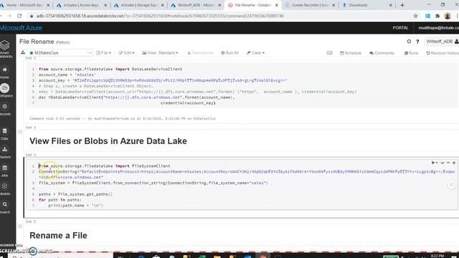This screenshot has height=258, width=459.
Task: Click the ConnectionString line in Cmd 4
Action: [247, 174]
